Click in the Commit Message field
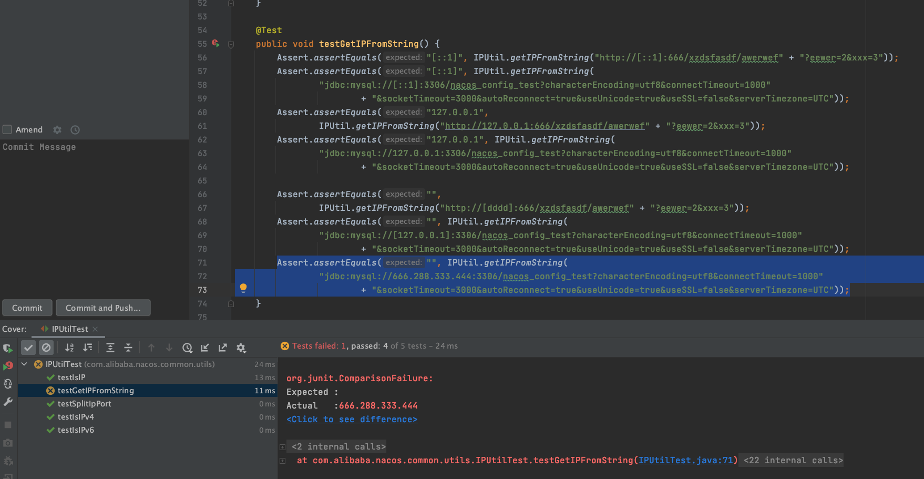The image size is (924, 479). [95, 218]
